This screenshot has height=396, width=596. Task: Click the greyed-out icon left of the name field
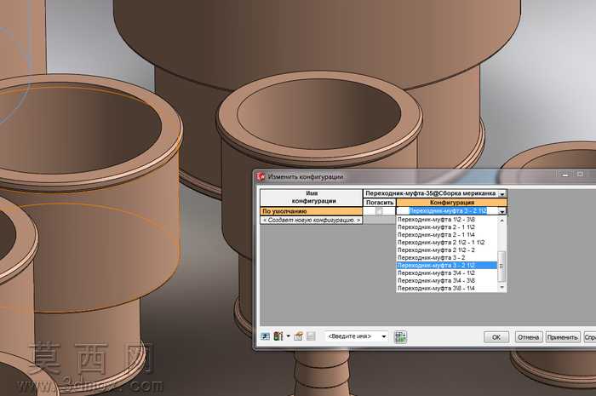[311, 336]
